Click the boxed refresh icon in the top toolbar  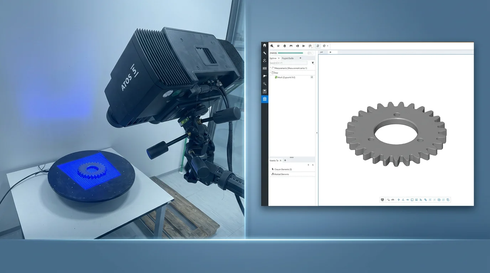tap(318, 46)
